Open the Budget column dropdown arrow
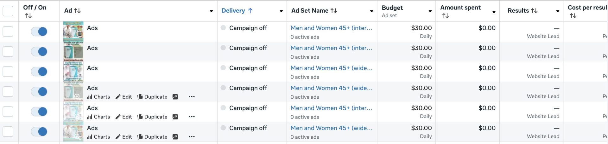The width and height of the screenshot is (608, 144). [x=430, y=11]
